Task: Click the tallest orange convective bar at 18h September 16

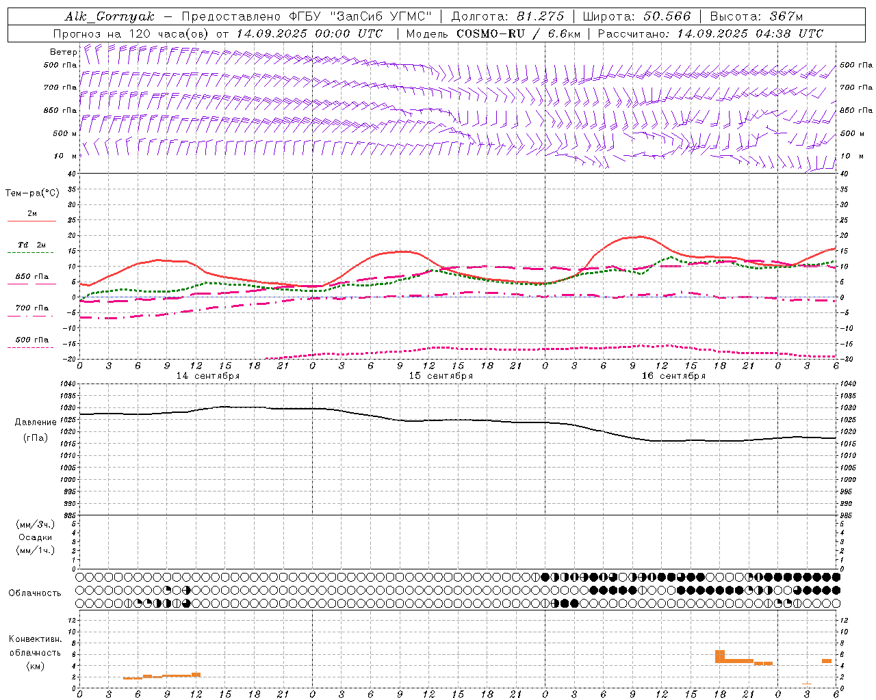Action: [720, 656]
